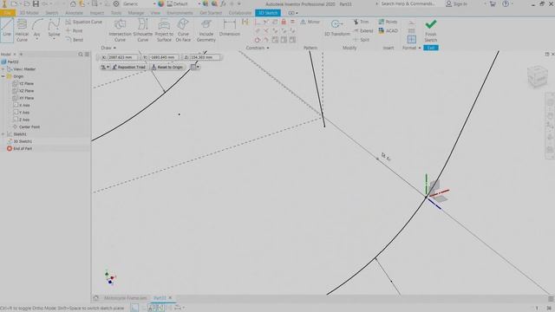Start the Project to Surface command
Image resolution: width=555 pixels, height=312 pixels.
(x=164, y=30)
